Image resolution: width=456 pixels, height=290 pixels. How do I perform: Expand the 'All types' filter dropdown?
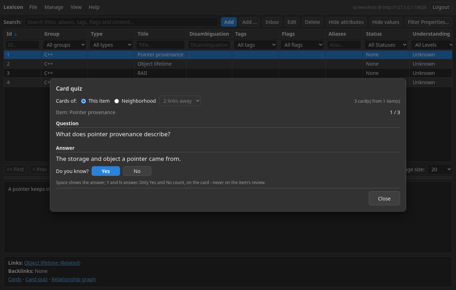coord(111,45)
